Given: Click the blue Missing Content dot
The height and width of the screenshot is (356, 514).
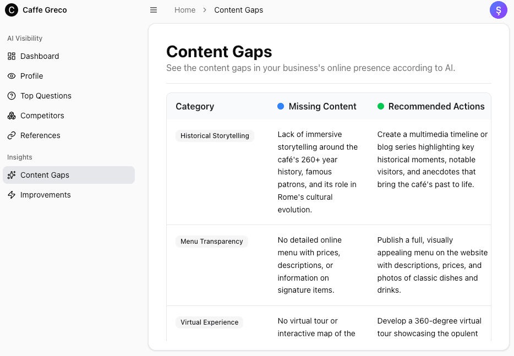Looking at the screenshot, I should [281, 106].
